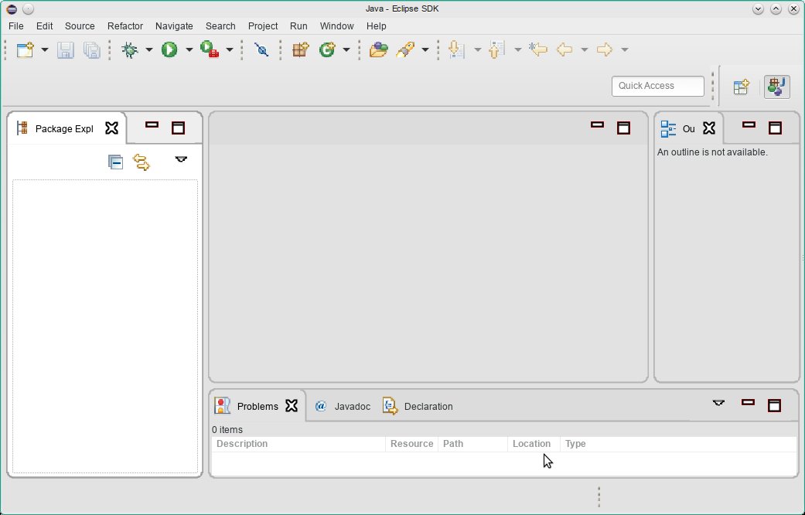The image size is (805, 515).
Task: Click the New Java Package icon
Action: [300, 49]
